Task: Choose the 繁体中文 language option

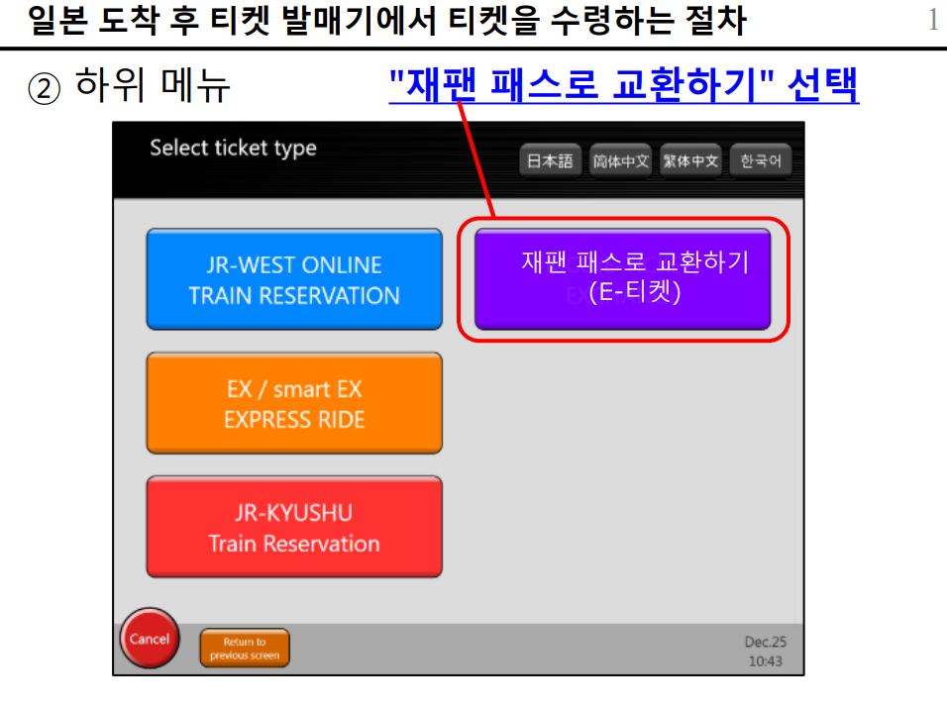Action: 690,162
